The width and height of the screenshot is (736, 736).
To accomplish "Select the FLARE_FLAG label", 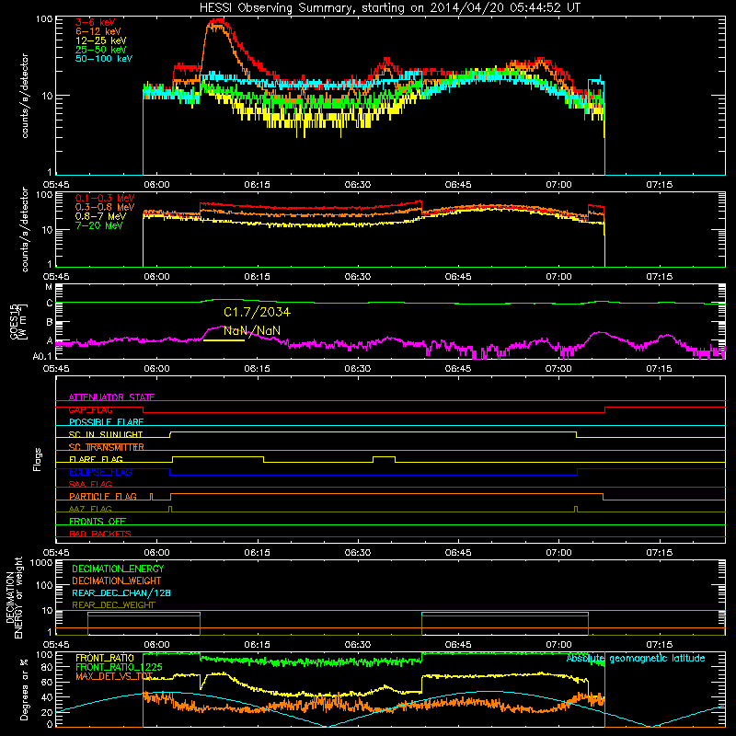I will click(96, 459).
